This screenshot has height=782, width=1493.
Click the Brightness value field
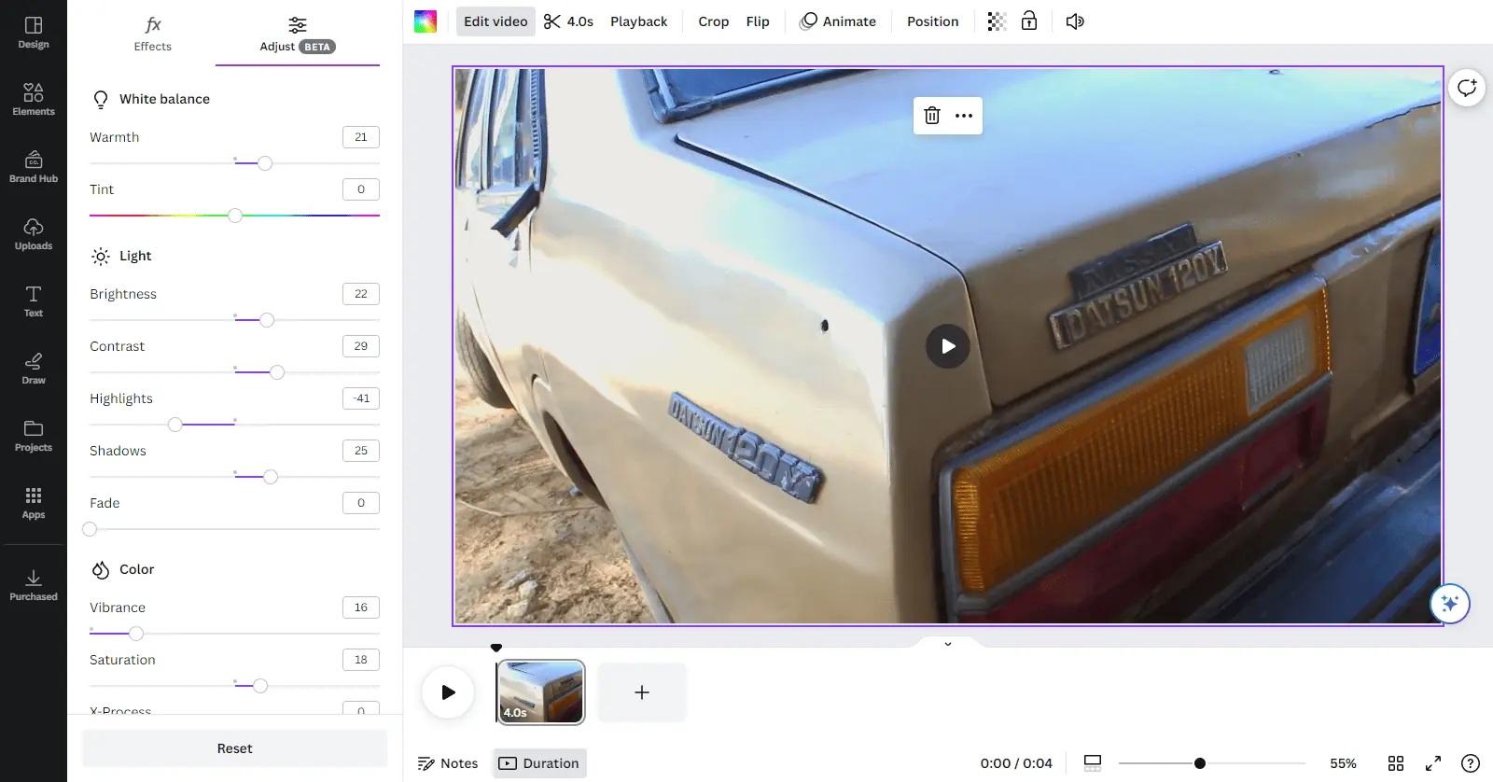361,294
